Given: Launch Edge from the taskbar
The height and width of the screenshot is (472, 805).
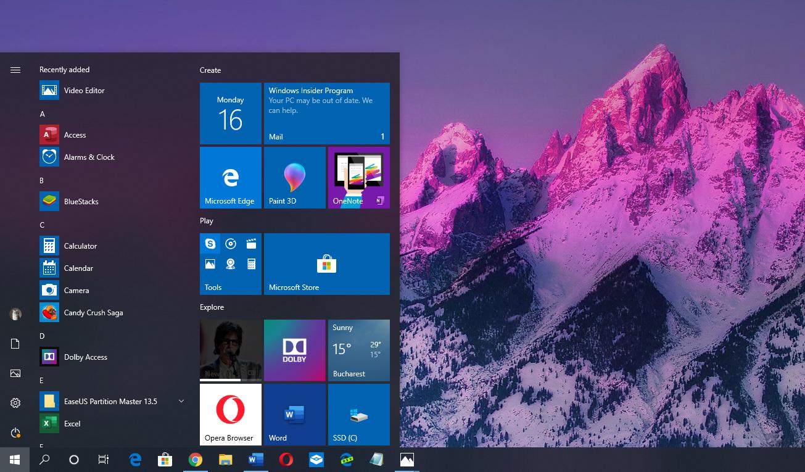Looking at the screenshot, I should coord(135,460).
